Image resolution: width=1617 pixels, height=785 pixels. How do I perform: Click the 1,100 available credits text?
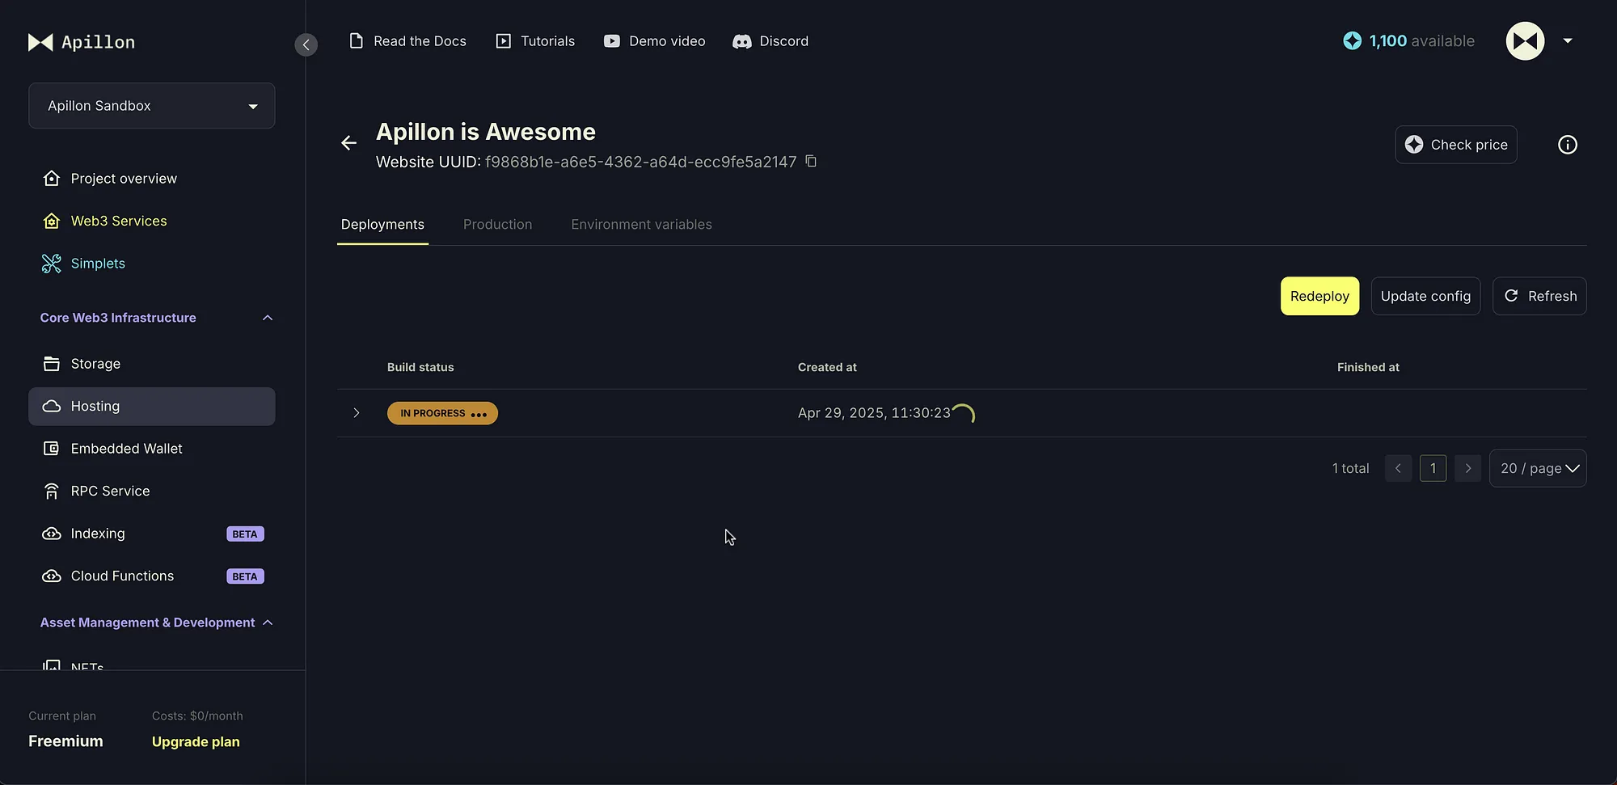click(x=1421, y=41)
